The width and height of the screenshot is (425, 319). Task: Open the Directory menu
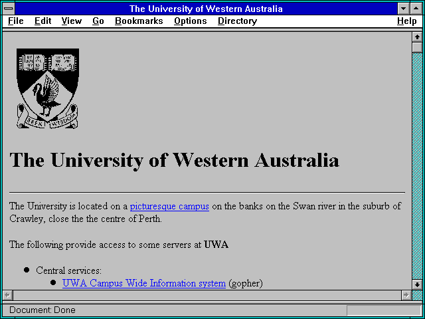click(x=238, y=21)
